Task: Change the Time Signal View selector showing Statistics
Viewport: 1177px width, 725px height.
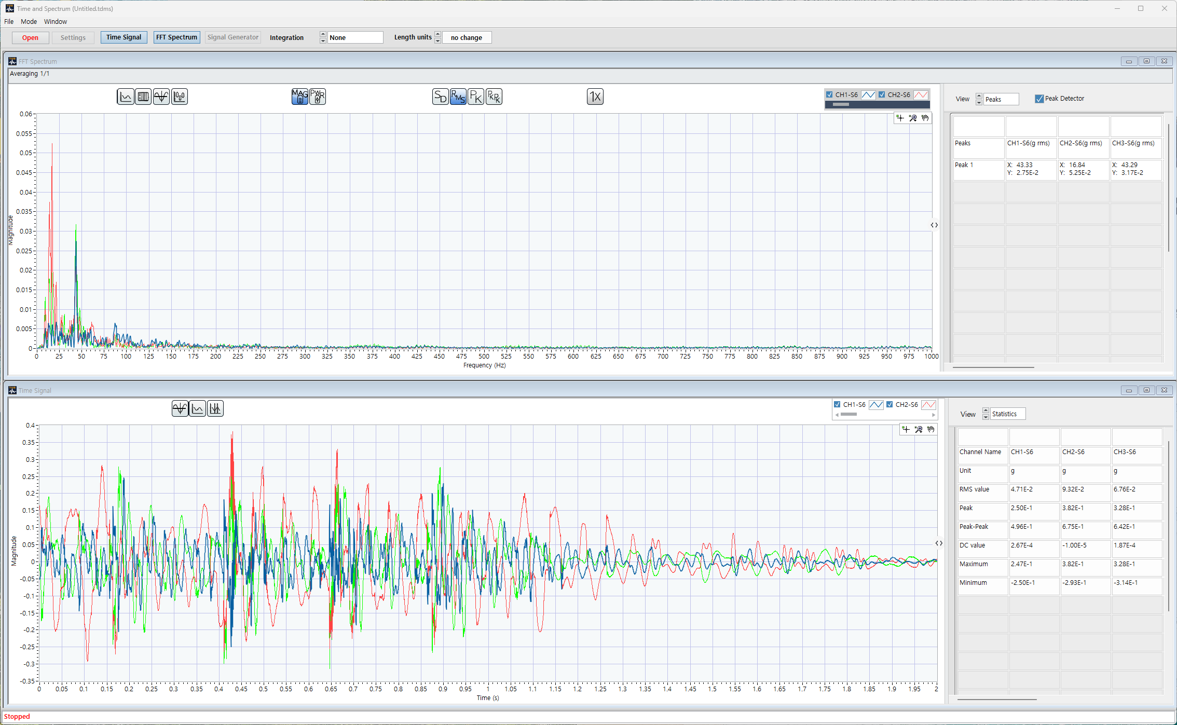Action: click(1007, 414)
